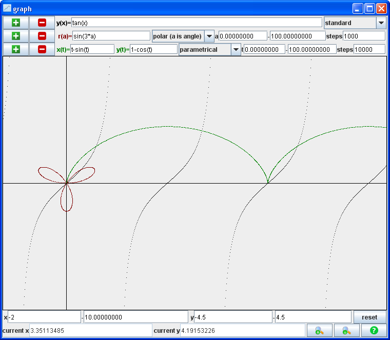390x340 pixels.
Task: Click the 'steps' label in the parametrical row
Action: coord(345,50)
